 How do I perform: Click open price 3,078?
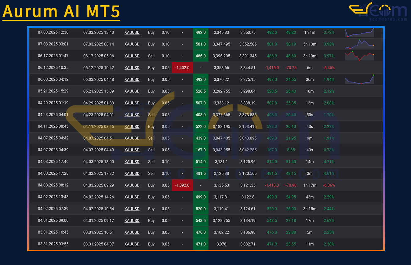(x=222, y=244)
